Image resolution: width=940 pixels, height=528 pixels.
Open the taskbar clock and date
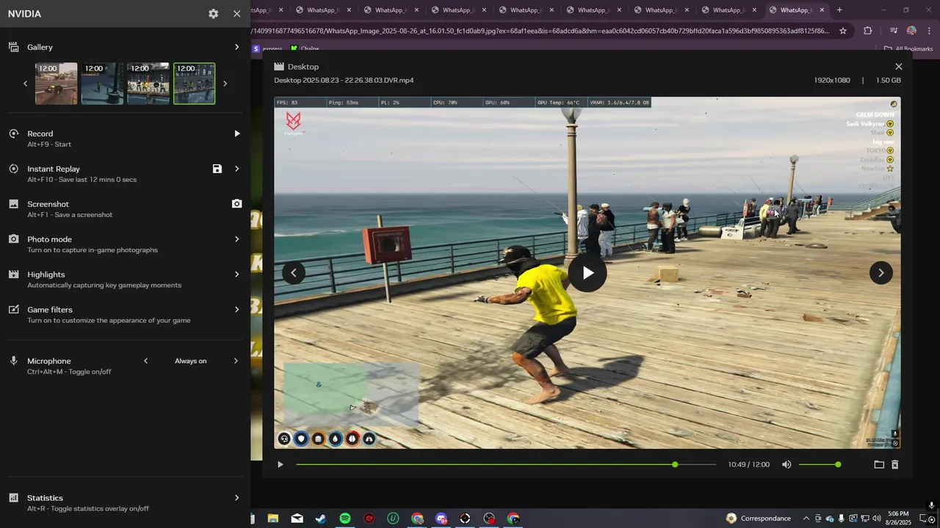click(x=898, y=518)
